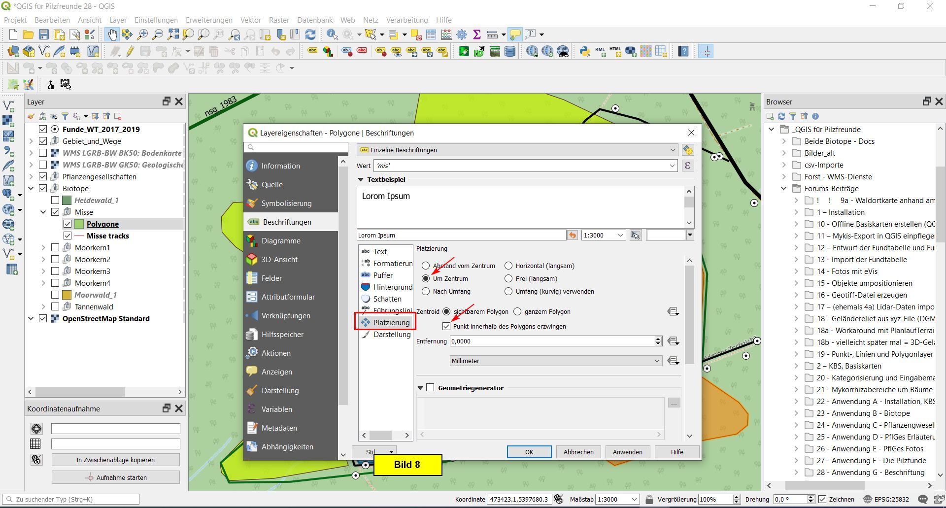This screenshot has height=508, width=946.
Task: Click the Entfernung distance input field
Action: pos(552,341)
